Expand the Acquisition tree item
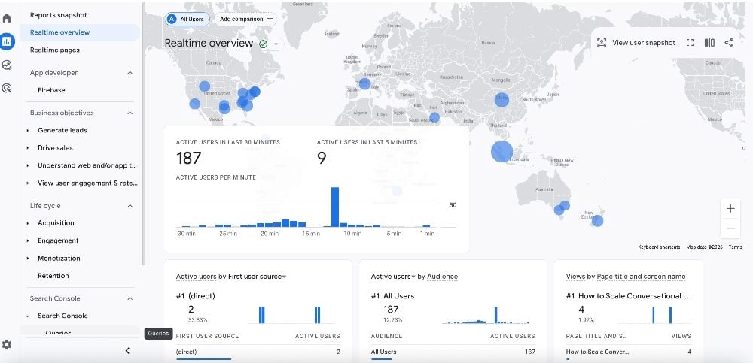 point(28,223)
